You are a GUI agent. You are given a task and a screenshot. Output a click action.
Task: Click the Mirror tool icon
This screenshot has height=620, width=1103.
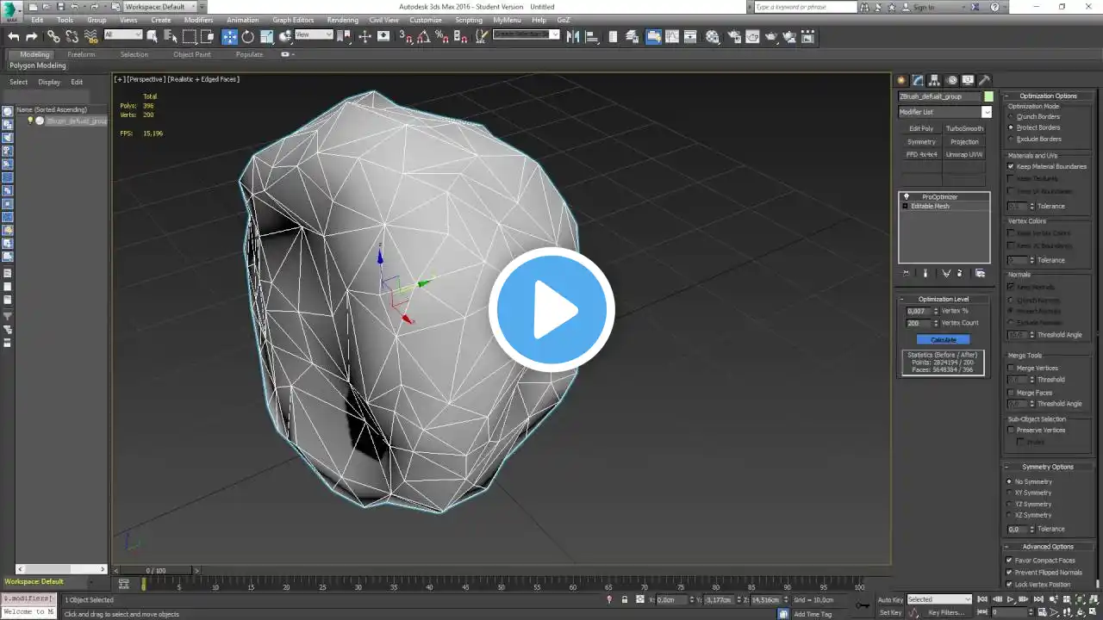pyautogui.click(x=571, y=36)
